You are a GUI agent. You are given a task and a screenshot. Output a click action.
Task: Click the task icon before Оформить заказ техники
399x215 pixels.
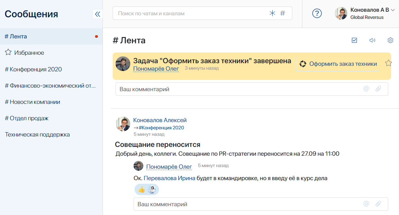303,64
